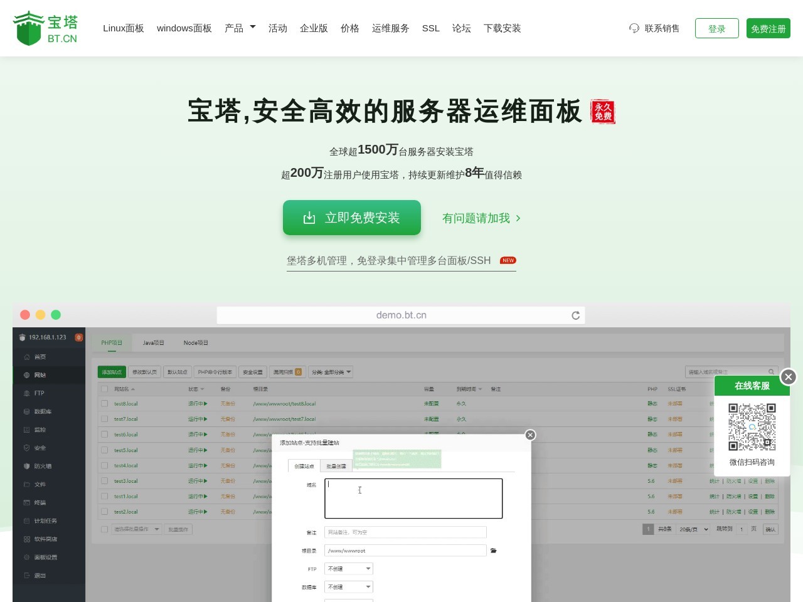Click the 防火墙 firewall icon in sidebar
This screenshot has height=602, width=803.
click(27, 466)
